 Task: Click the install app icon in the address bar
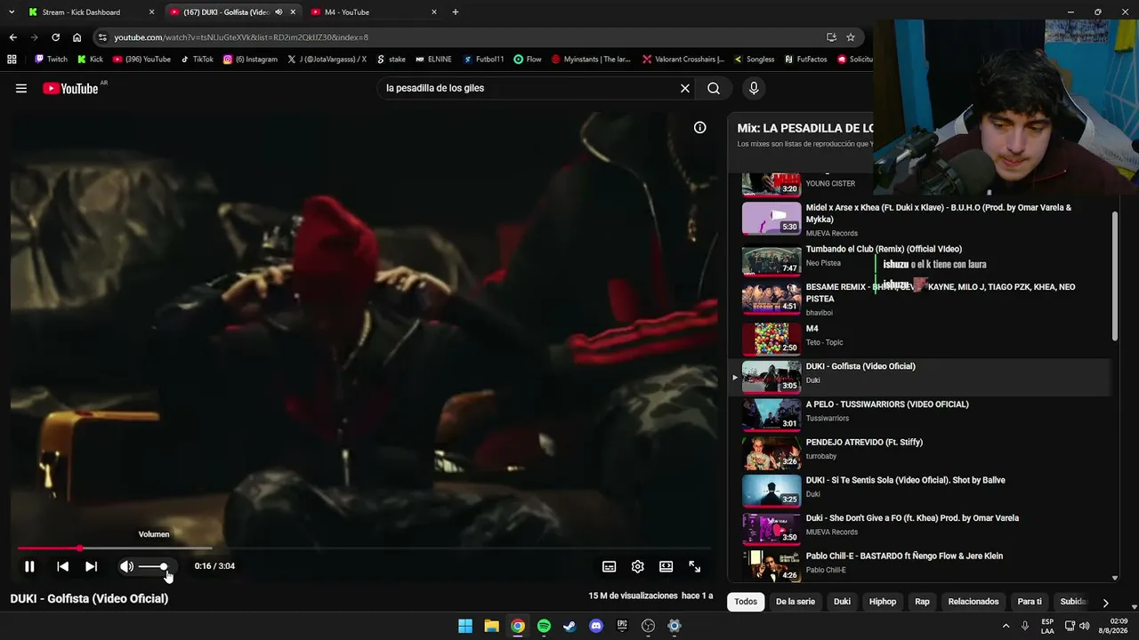(831, 37)
